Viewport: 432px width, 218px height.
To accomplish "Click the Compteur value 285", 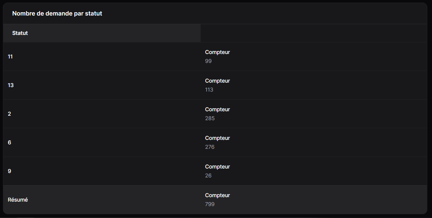I will click(x=210, y=118).
